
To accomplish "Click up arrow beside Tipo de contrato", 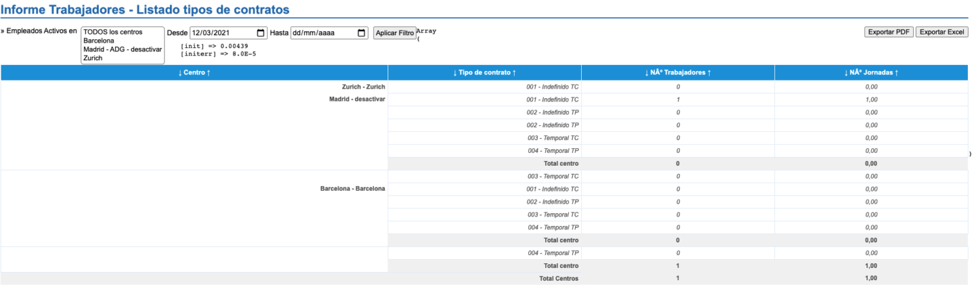I will [515, 73].
